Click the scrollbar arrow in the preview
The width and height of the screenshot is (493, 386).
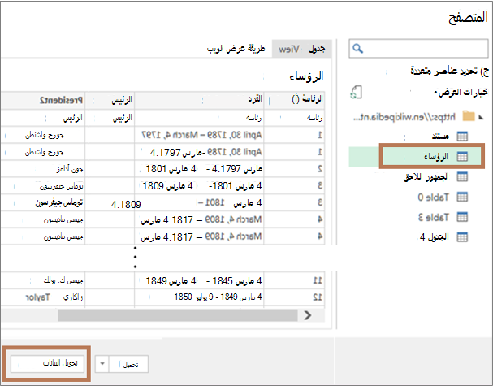(x=308, y=315)
